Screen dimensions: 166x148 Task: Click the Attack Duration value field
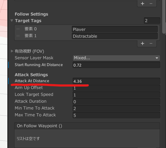point(116,102)
